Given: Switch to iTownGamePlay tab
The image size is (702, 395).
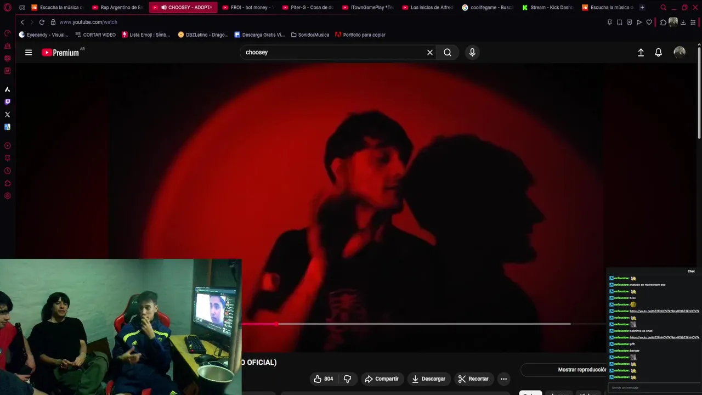Looking at the screenshot, I should tap(367, 8).
